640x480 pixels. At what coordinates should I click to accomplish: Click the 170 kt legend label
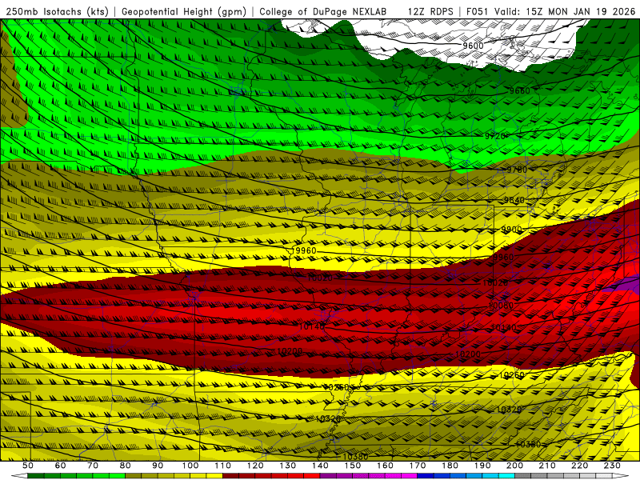pyautogui.click(x=418, y=466)
